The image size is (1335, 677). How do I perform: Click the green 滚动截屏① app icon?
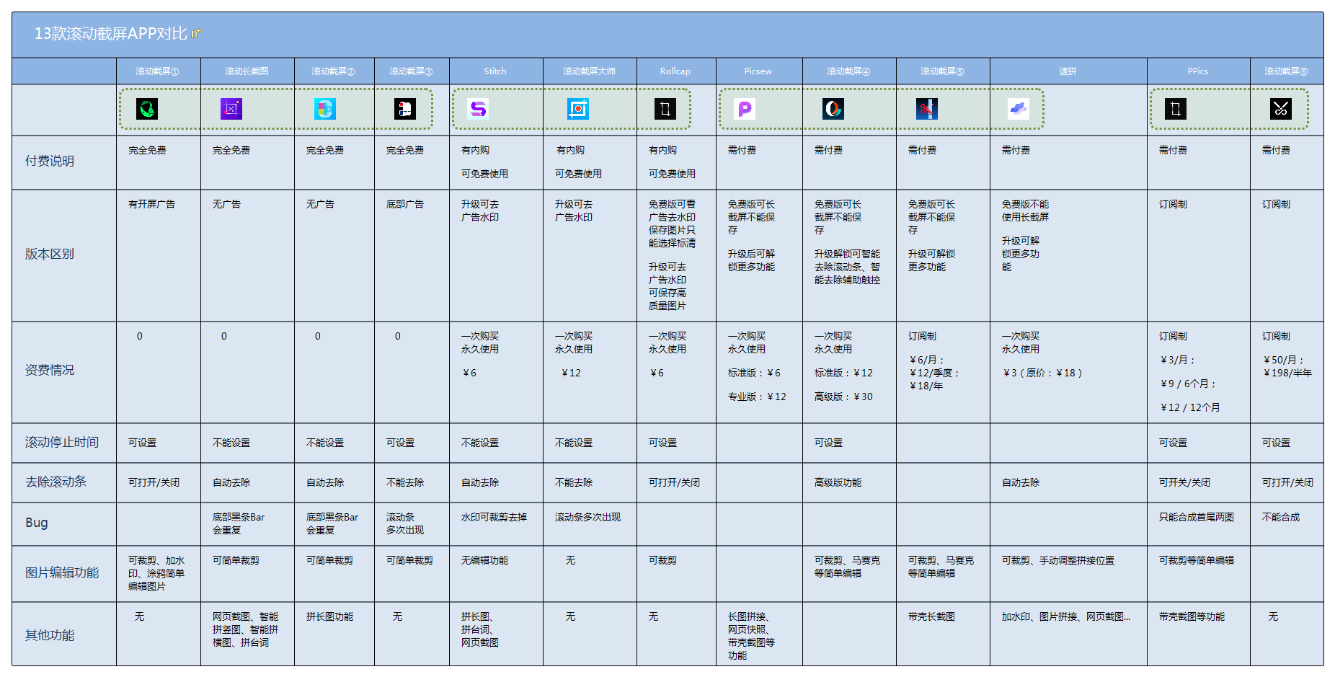tap(147, 109)
